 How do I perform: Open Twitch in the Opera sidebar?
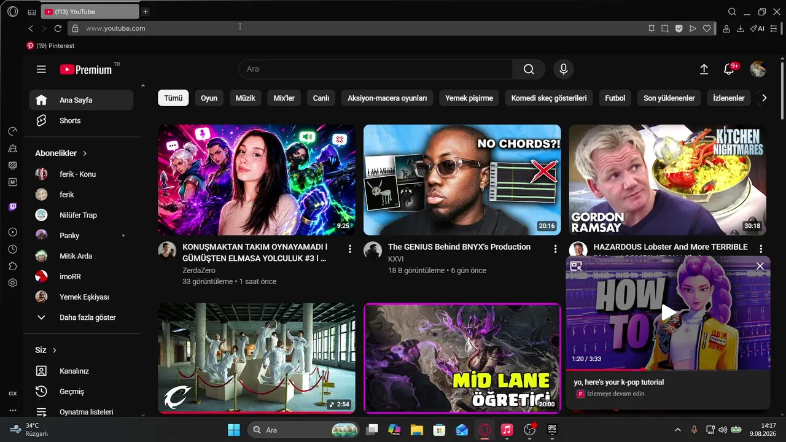pyautogui.click(x=13, y=207)
